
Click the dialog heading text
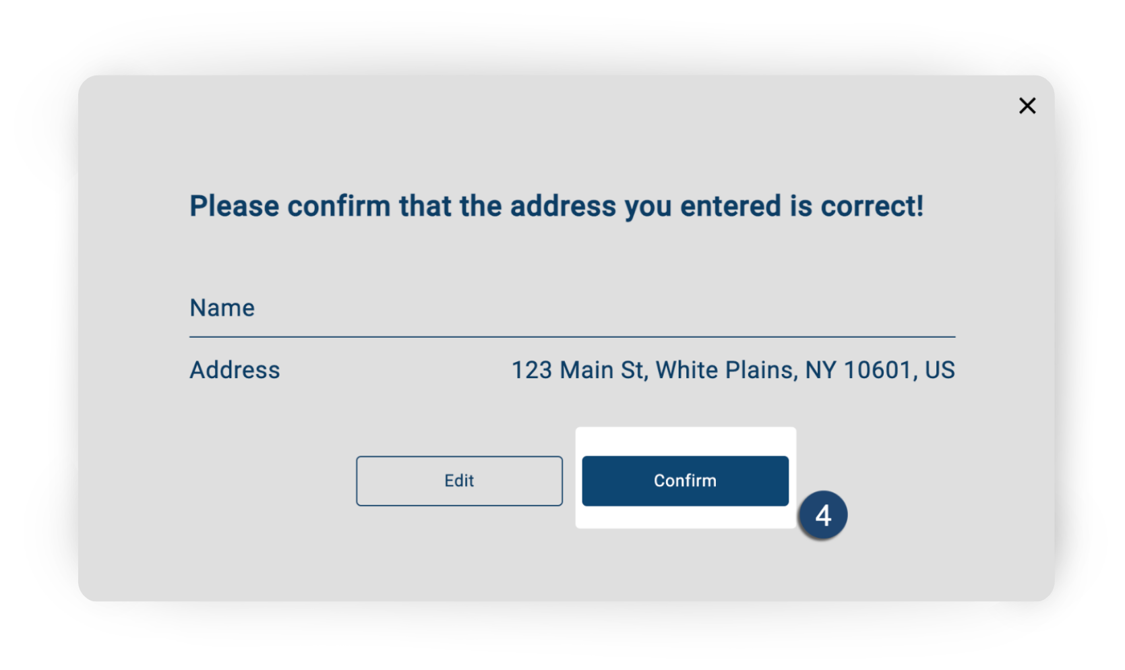[x=556, y=206]
